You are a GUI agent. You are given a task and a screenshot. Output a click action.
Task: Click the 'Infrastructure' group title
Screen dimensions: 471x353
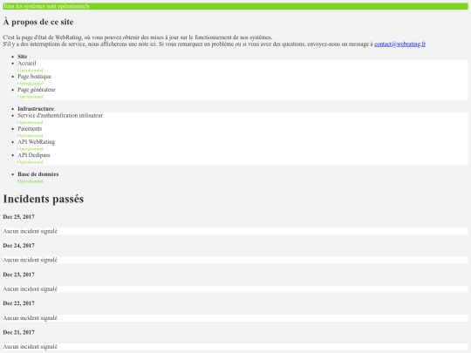pyautogui.click(x=36, y=109)
